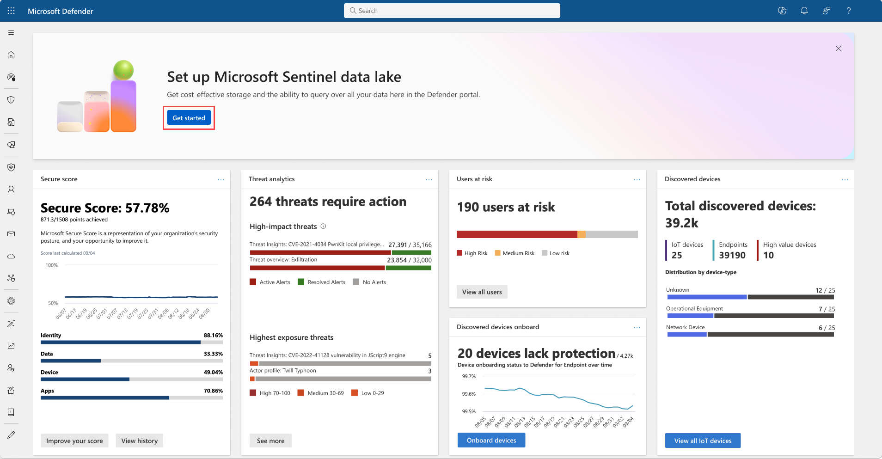Click the Secure Score: 57.78% heading
This screenshot has width=882, height=459.
[x=105, y=208]
